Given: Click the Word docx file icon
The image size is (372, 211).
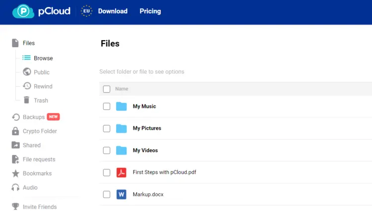Looking at the screenshot, I should [x=121, y=195].
